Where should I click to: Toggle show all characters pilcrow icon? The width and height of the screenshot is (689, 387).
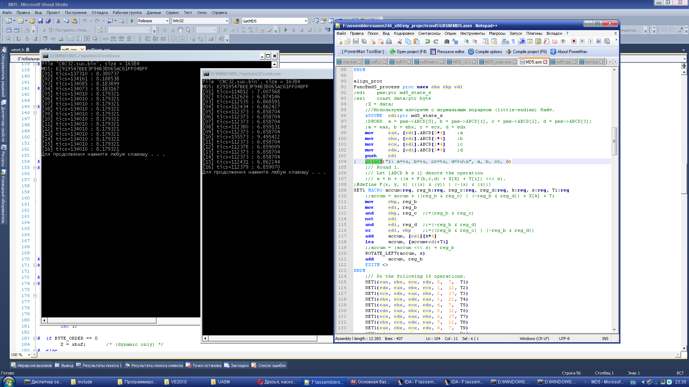513,42
